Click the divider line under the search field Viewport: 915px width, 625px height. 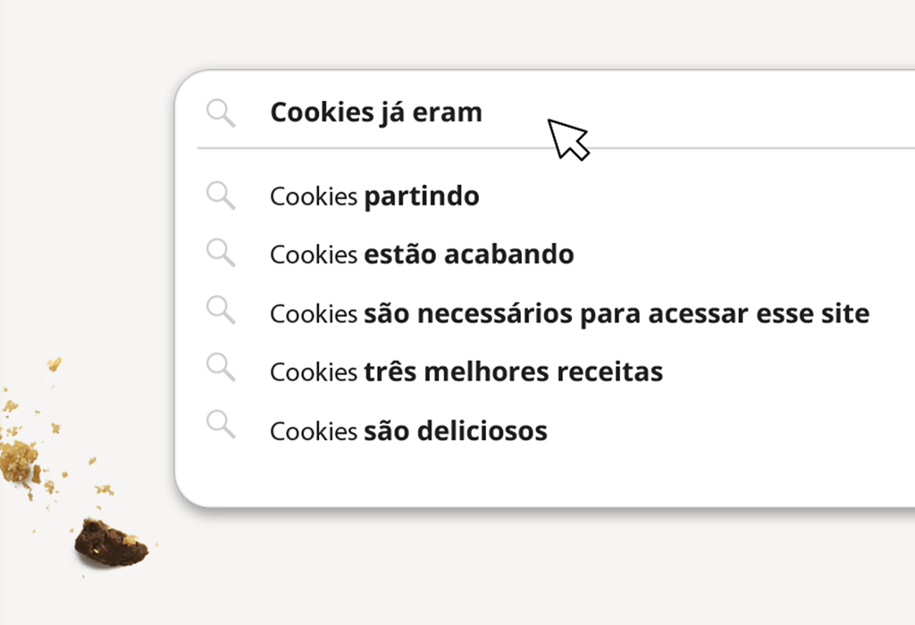point(554,147)
